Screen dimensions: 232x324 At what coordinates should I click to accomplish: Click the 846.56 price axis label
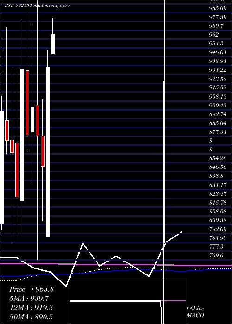(x=218, y=167)
